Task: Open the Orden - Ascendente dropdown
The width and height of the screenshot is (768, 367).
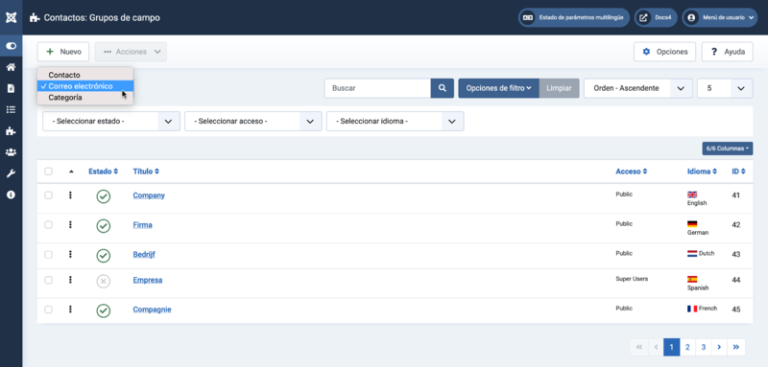Action: pos(638,88)
